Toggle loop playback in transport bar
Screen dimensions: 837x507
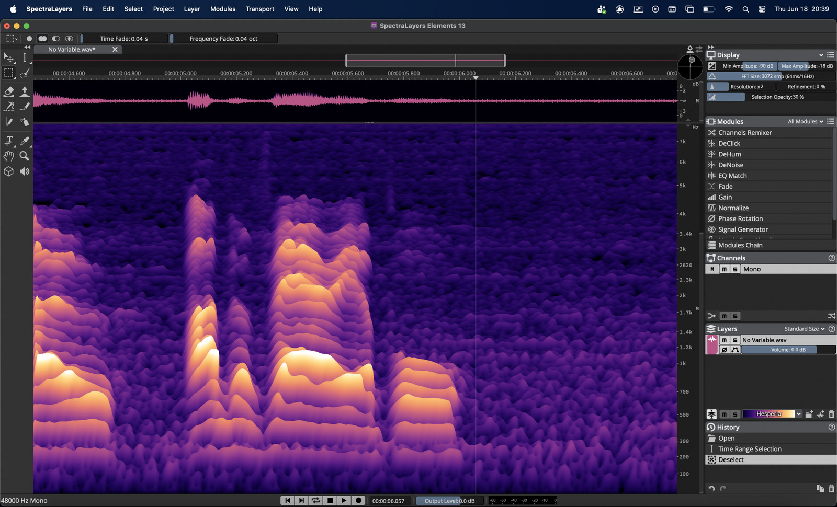click(315, 500)
